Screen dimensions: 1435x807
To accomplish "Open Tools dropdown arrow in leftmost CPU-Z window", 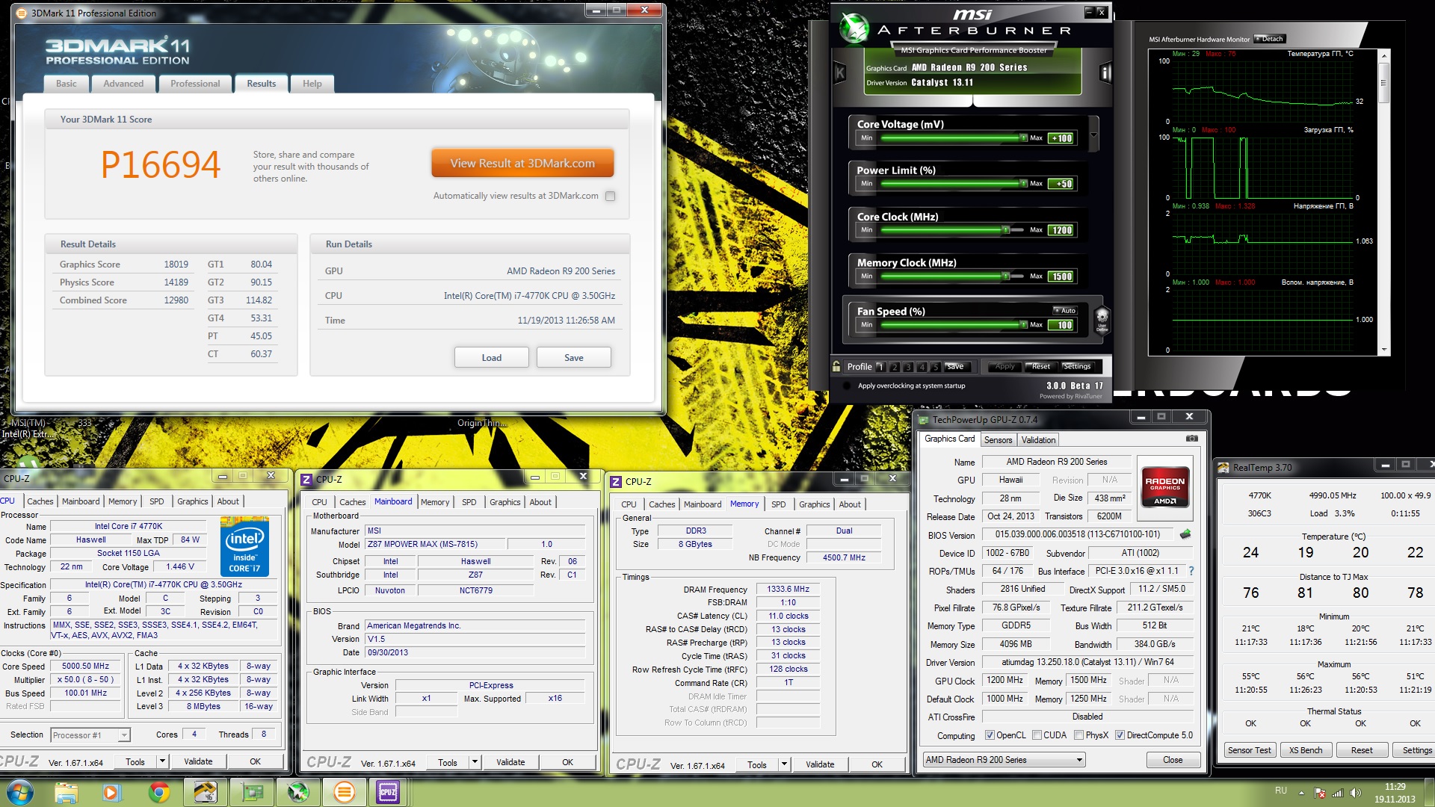I will coord(162,761).
